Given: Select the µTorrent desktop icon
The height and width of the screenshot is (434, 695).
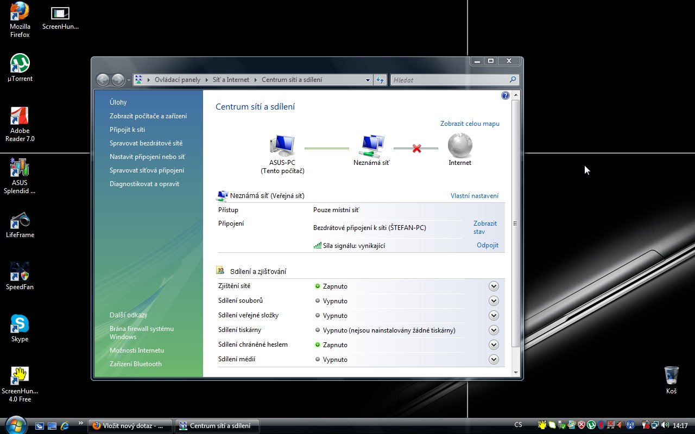Looking at the screenshot, I should [20, 68].
